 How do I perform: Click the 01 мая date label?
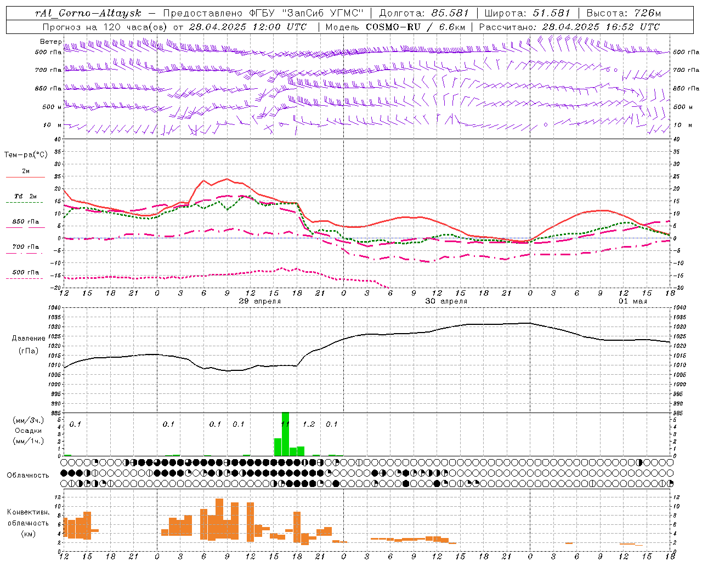point(633,301)
